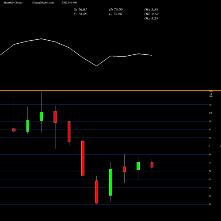Click the price axis label 81
The height and width of the screenshot is (221, 221).
210,155
